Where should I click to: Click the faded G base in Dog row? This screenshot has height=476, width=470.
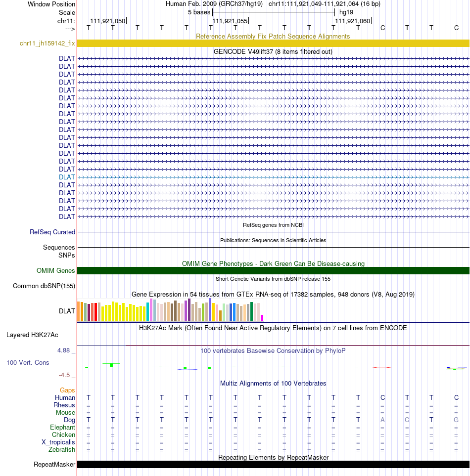pos(456,420)
